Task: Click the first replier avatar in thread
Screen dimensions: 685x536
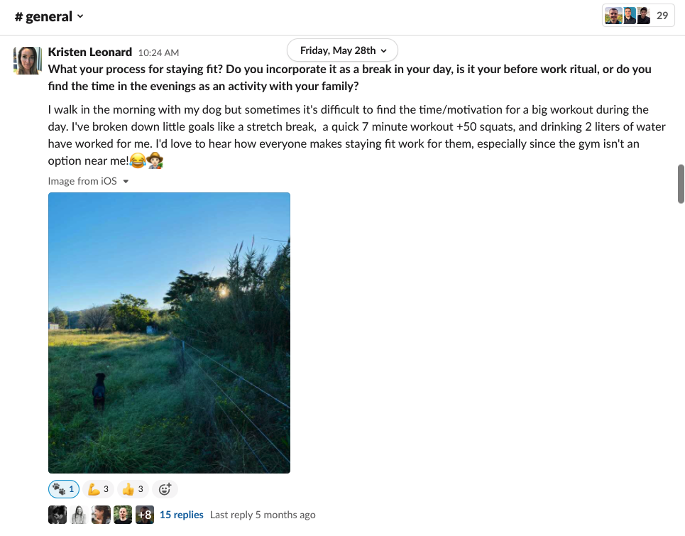Action: point(57,515)
